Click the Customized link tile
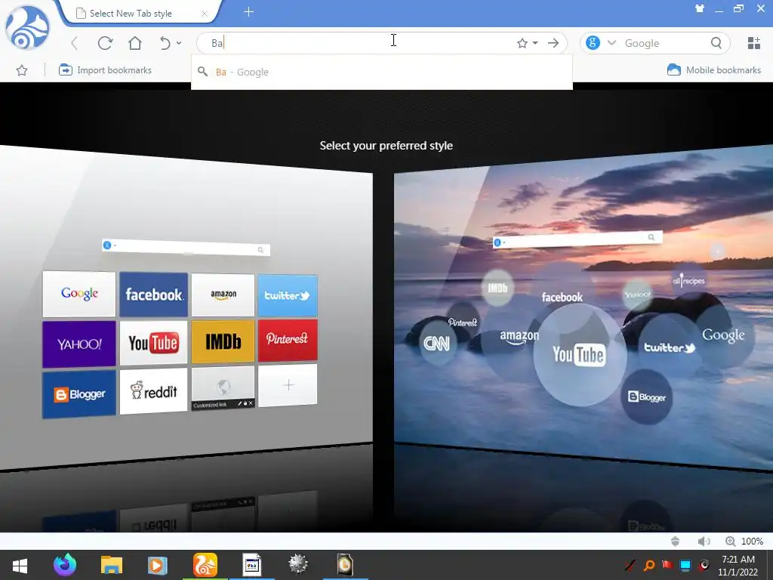 (223, 388)
